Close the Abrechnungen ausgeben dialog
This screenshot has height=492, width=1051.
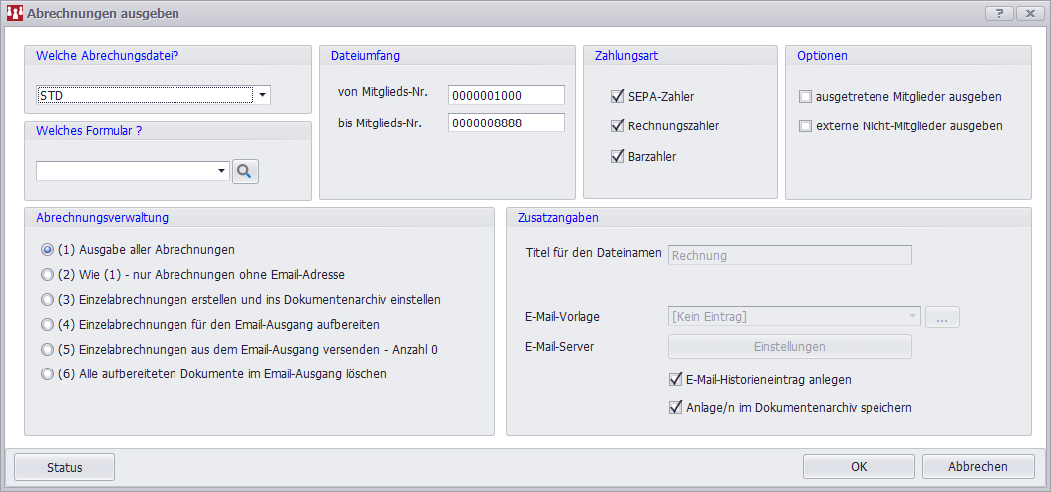(1029, 14)
